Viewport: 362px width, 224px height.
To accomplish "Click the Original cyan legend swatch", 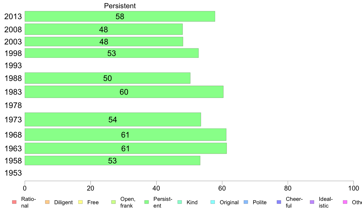I will pos(213,202).
